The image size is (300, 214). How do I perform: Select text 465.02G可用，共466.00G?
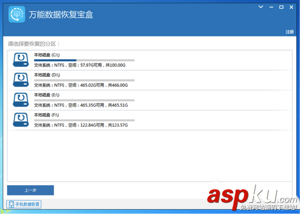tap(104, 85)
